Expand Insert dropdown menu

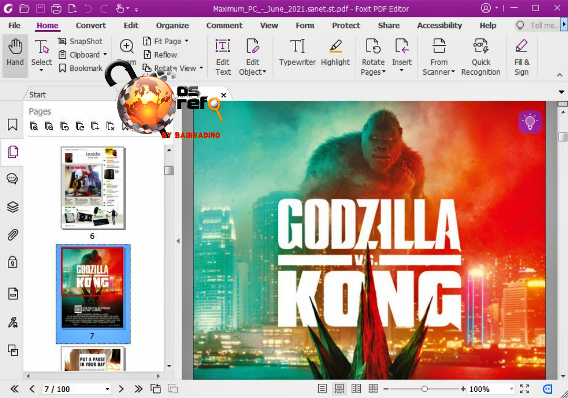coord(401,70)
